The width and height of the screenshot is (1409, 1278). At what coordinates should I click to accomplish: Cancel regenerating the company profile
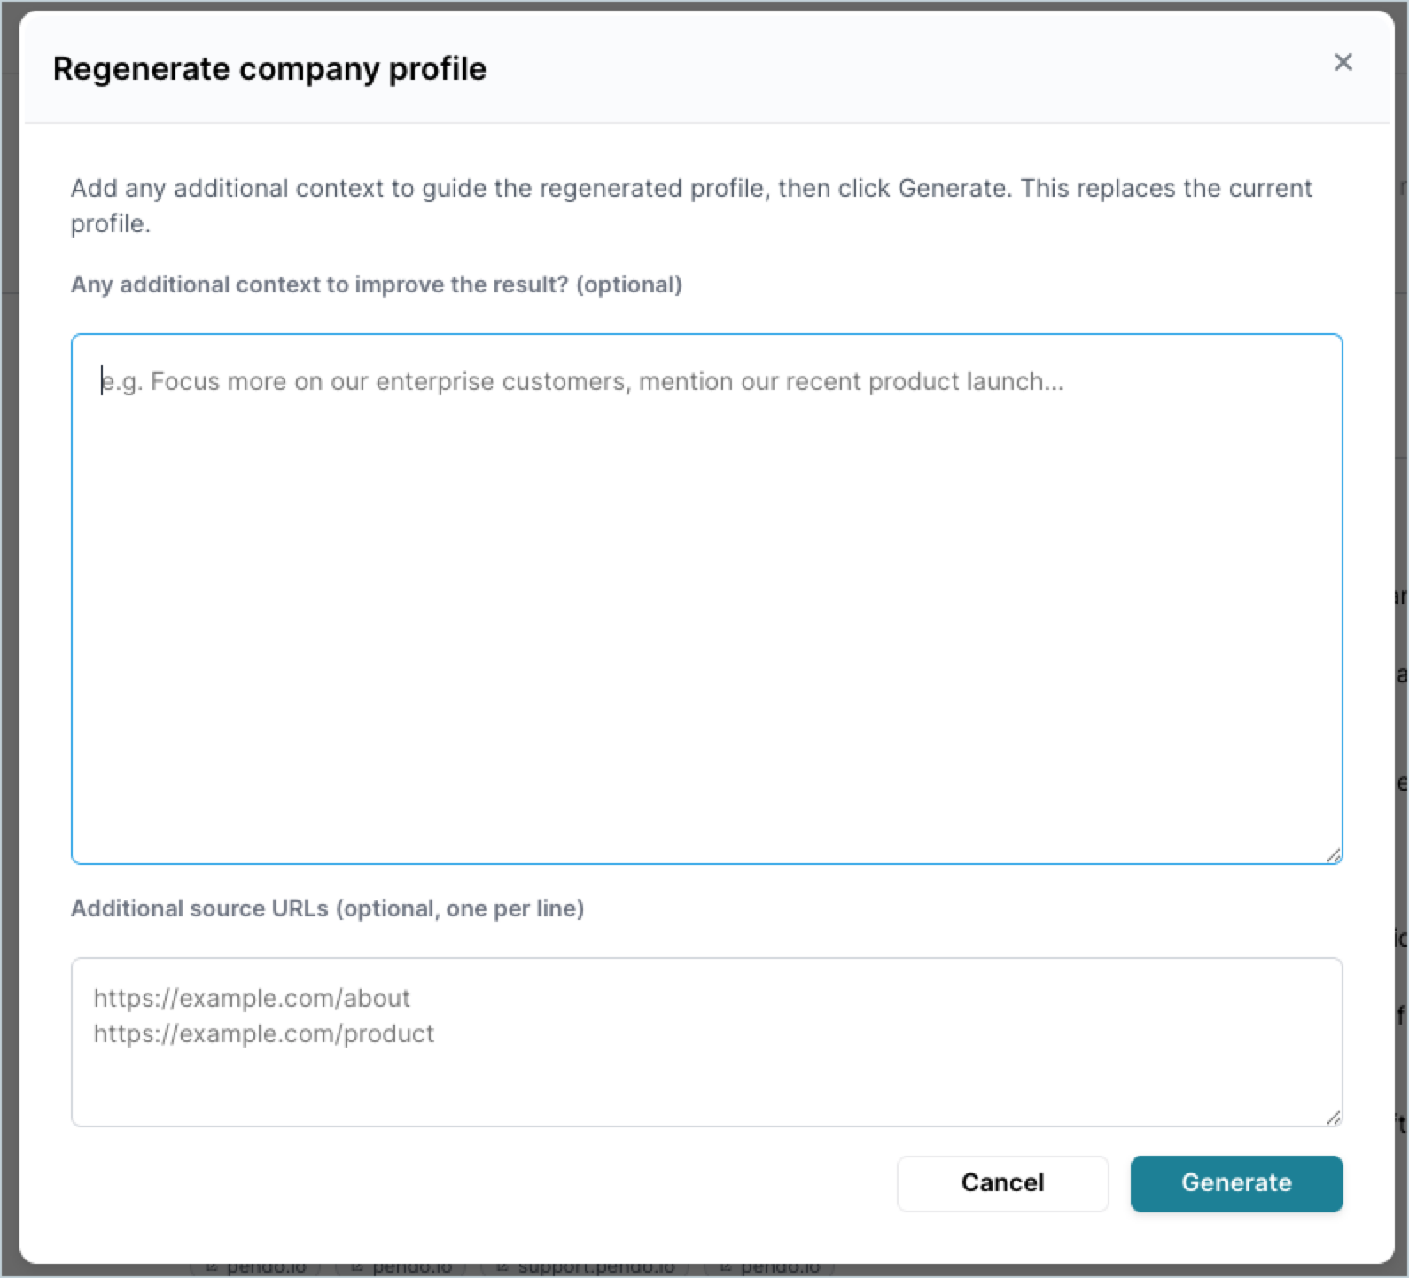(x=1002, y=1183)
